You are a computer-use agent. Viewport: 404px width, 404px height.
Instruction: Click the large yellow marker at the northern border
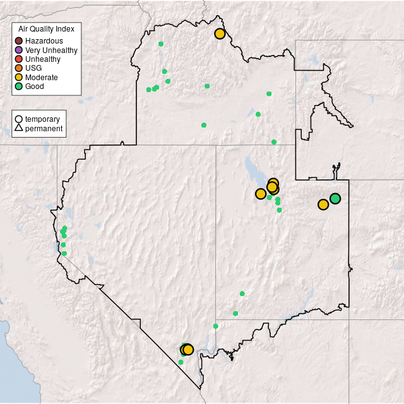220,33
